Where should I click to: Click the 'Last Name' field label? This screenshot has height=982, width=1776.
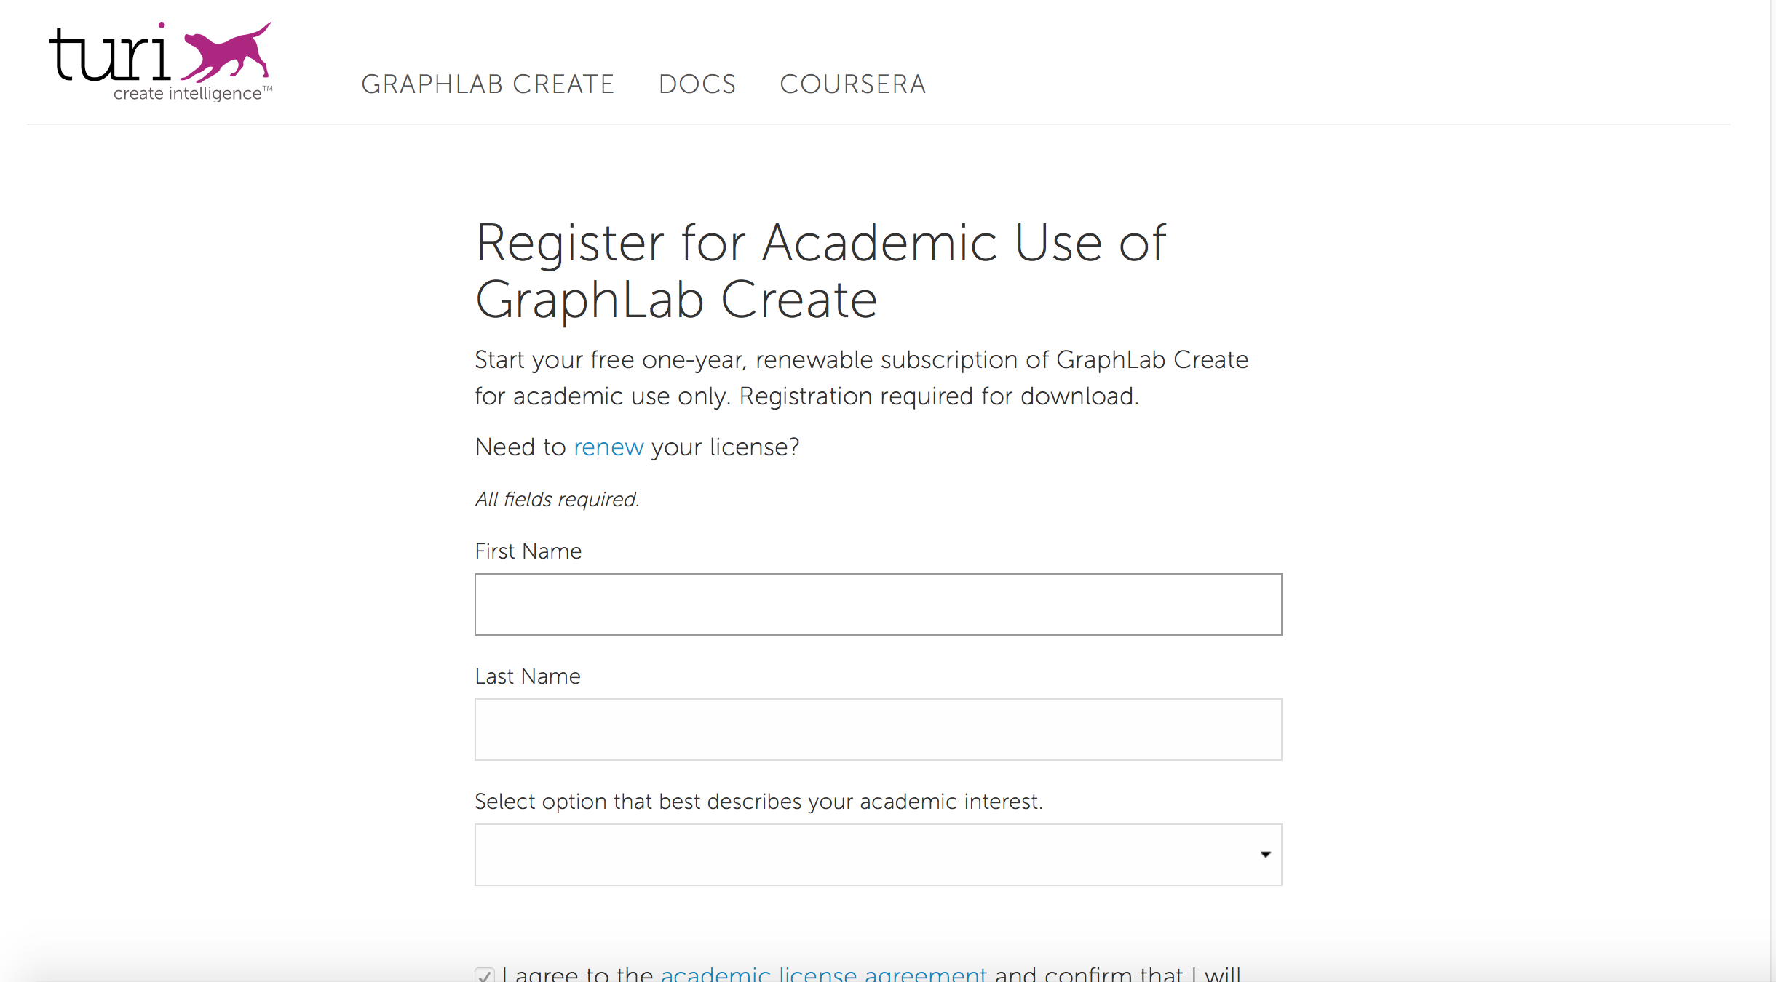click(x=527, y=676)
